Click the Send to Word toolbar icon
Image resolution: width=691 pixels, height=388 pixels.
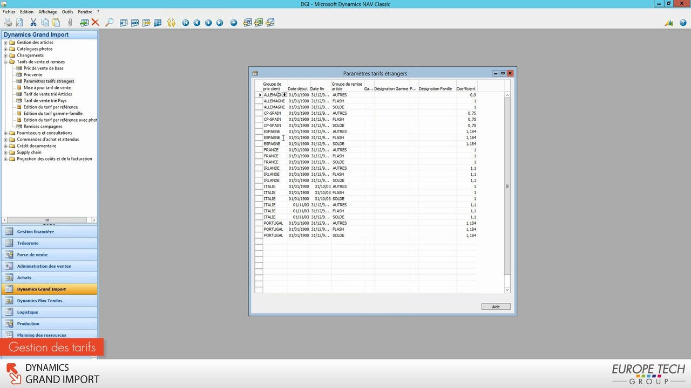click(247, 23)
